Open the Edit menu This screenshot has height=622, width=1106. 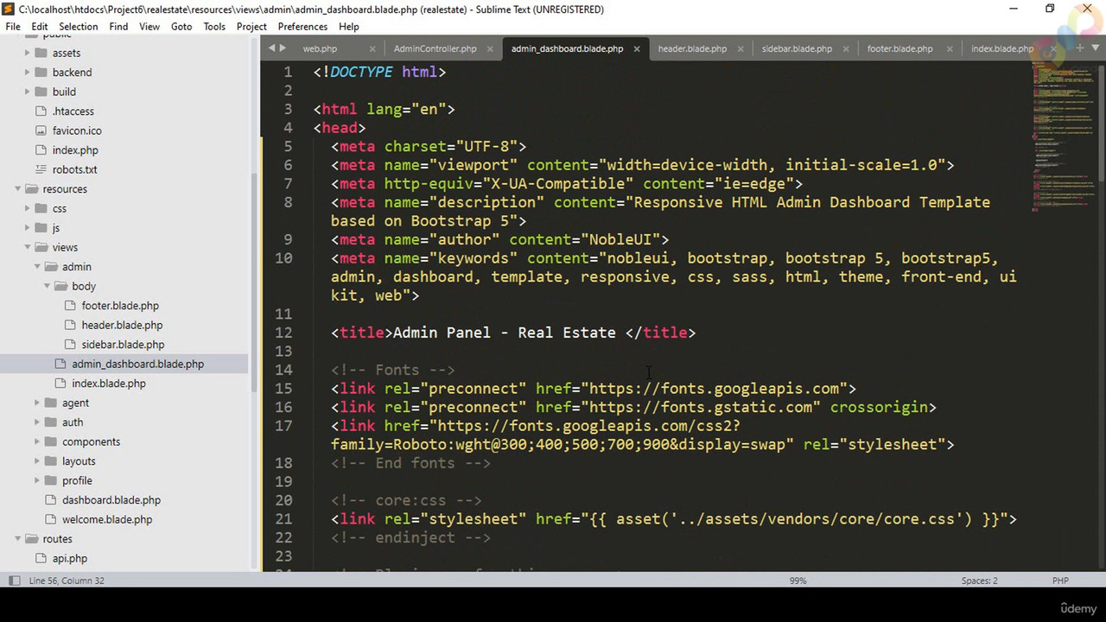[40, 27]
